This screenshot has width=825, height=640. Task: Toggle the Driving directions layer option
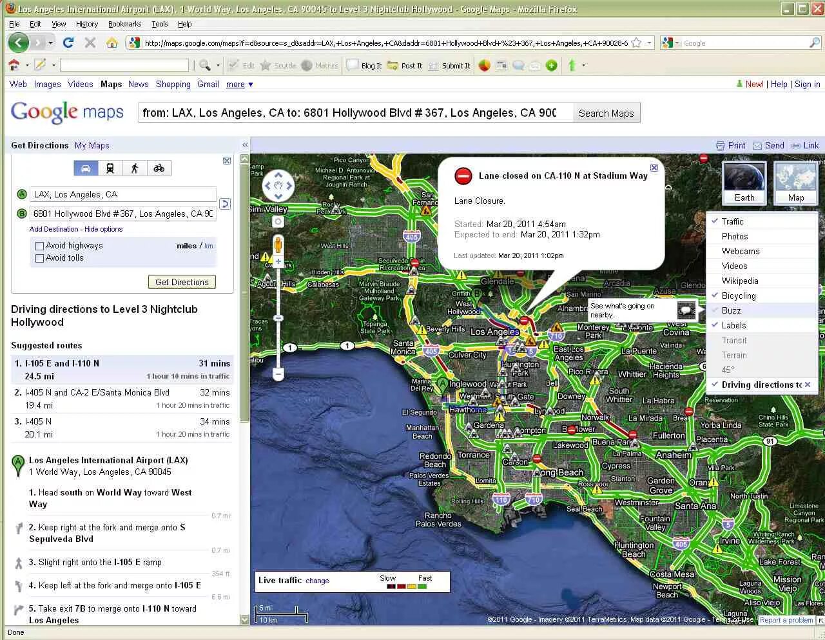coord(762,385)
